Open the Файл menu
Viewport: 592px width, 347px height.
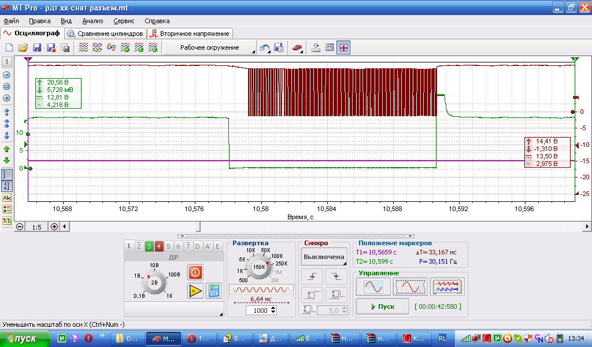[x=12, y=21]
